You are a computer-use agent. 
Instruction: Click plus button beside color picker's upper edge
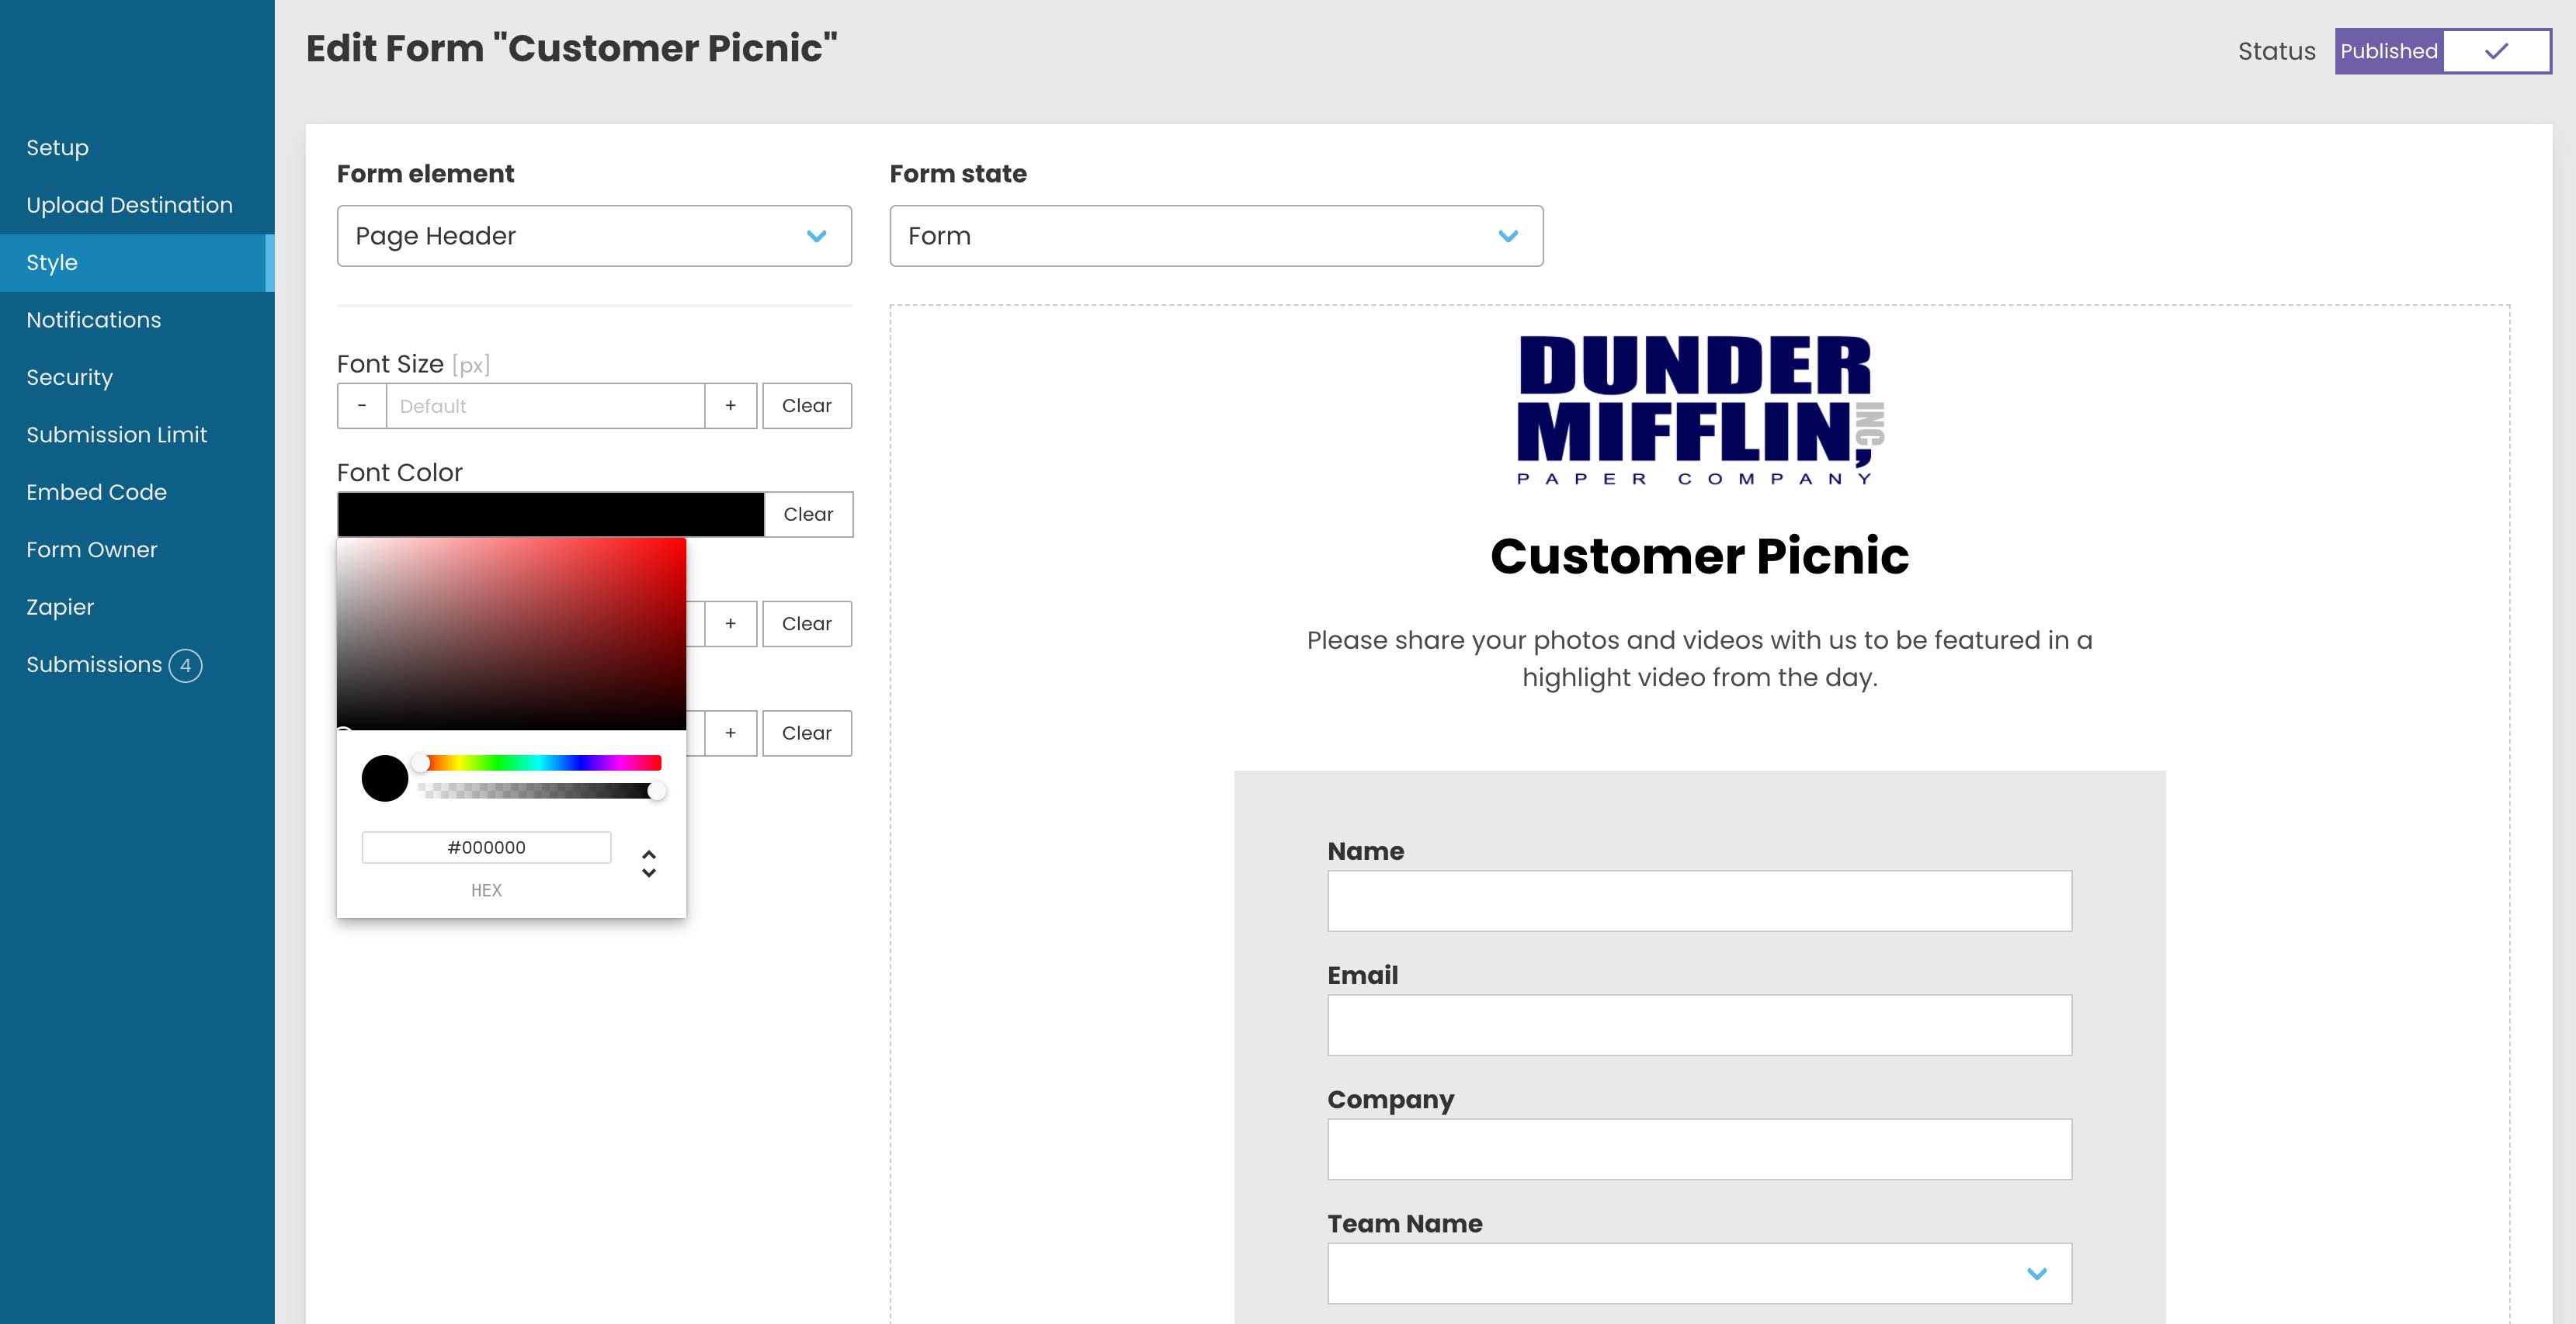click(730, 624)
